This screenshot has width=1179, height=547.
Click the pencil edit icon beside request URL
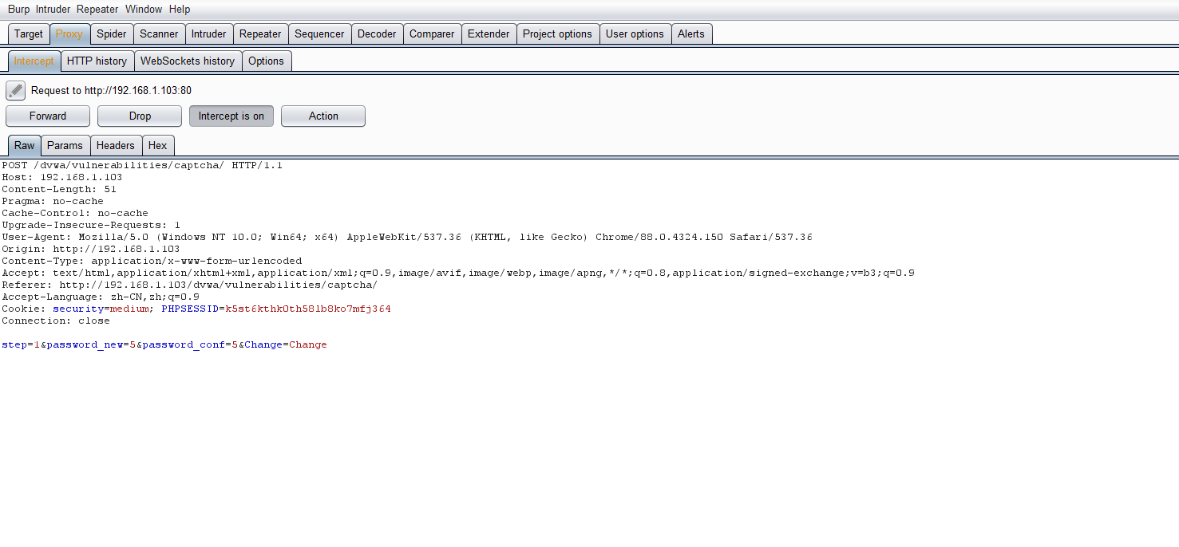pyautogui.click(x=15, y=90)
